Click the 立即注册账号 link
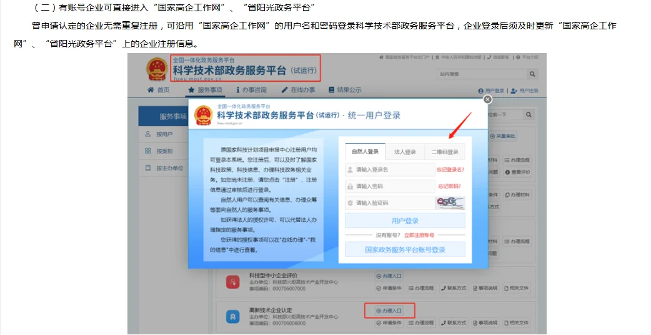Image resolution: width=651 pixels, height=335 pixels. point(419,235)
